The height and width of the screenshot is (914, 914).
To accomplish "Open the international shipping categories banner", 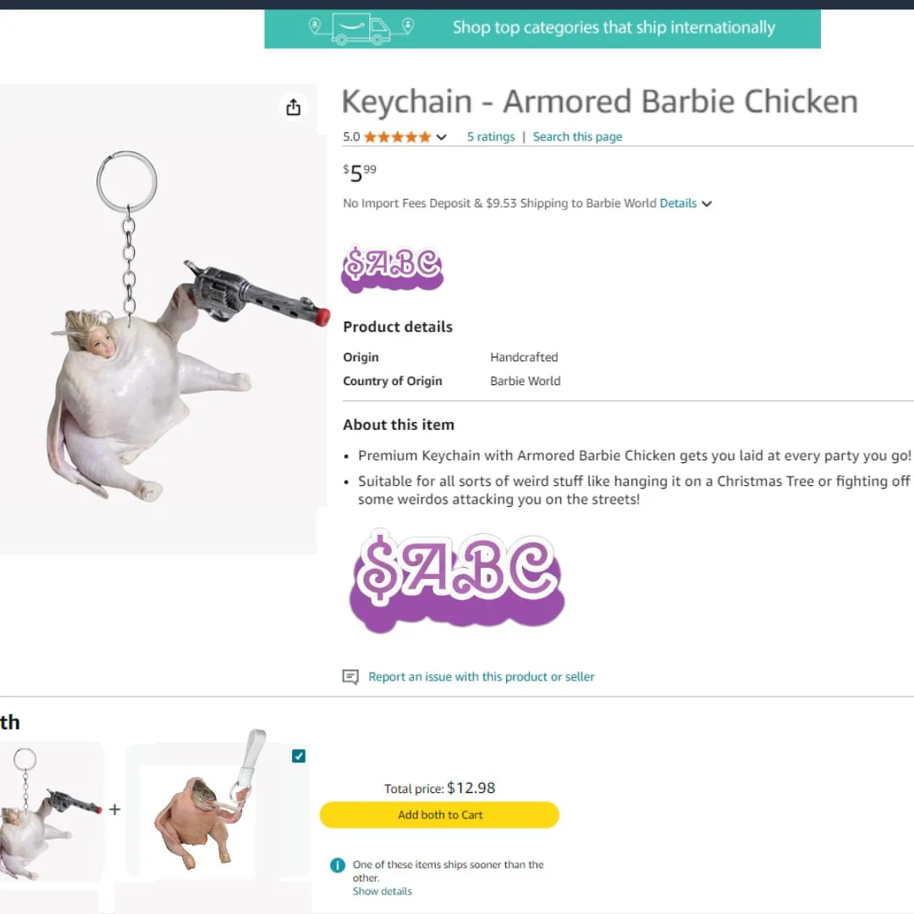I will [542, 28].
